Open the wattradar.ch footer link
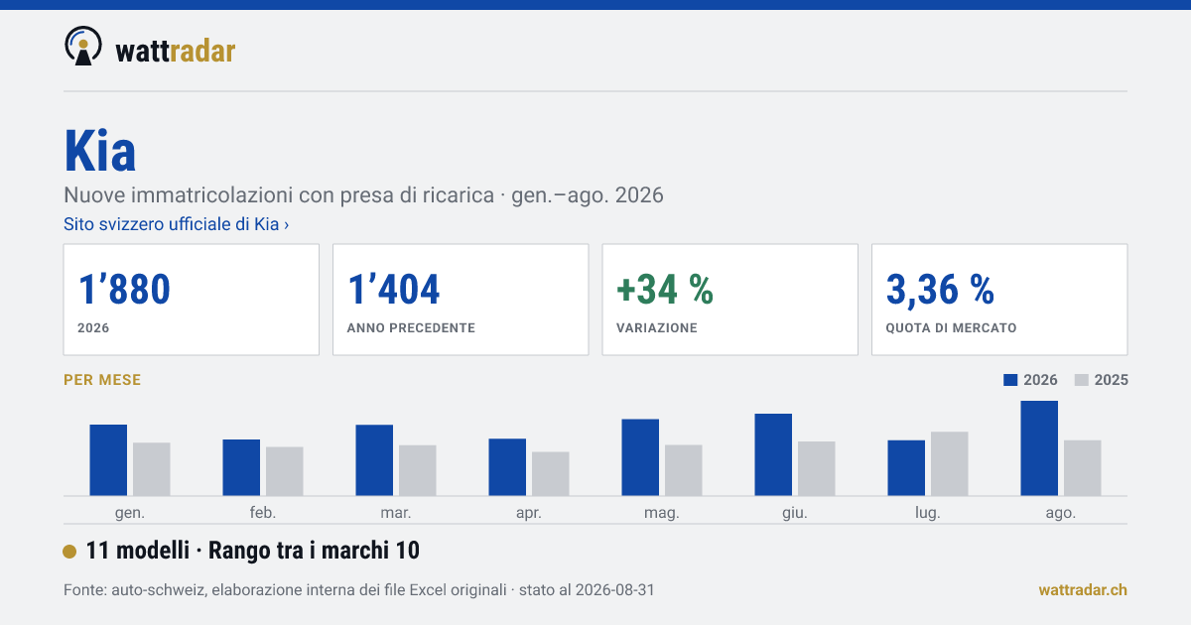 [x=1083, y=590]
